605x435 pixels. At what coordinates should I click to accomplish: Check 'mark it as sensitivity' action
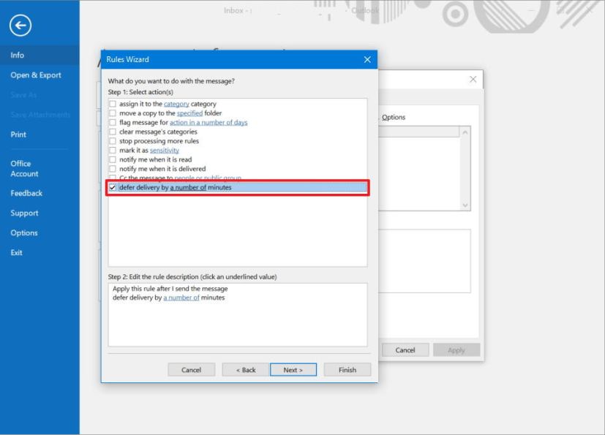(x=112, y=150)
